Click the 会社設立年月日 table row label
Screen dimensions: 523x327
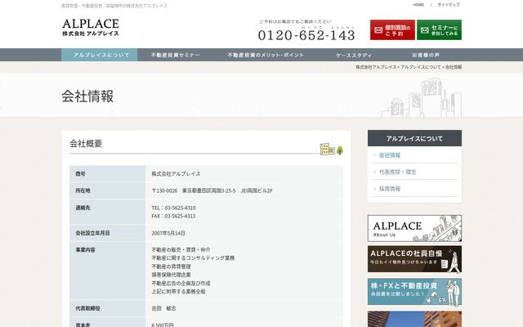(92, 233)
